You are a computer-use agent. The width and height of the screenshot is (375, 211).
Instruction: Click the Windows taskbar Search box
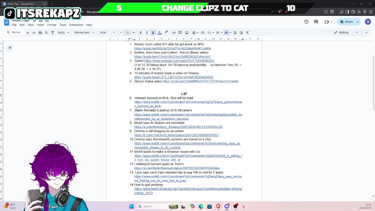(158, 206)
